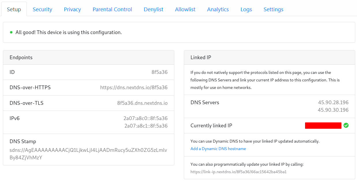Click the first IPv6 address 2a07:a8c0::8f:5a36
The image size is (357, 181).
145,118
